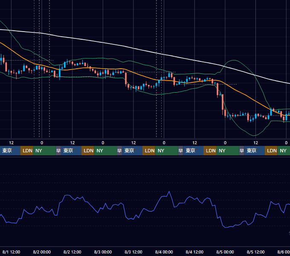Click the 8/2 12:00 date label
This screenshot has height=256, width=290.
point(72,252)
